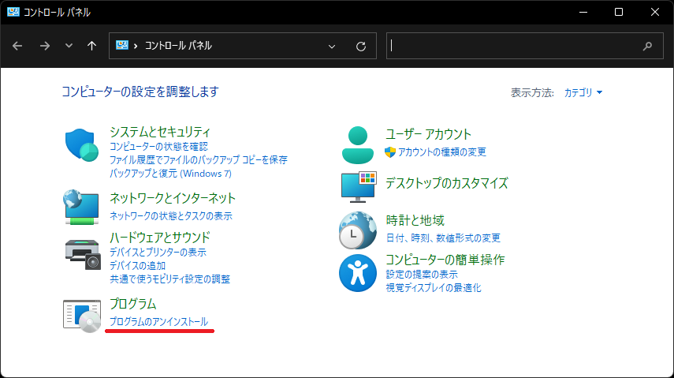Click the Control Panel icon in address bar
The width and height of the screenshot is (674, 378).
tap(122, 45)
